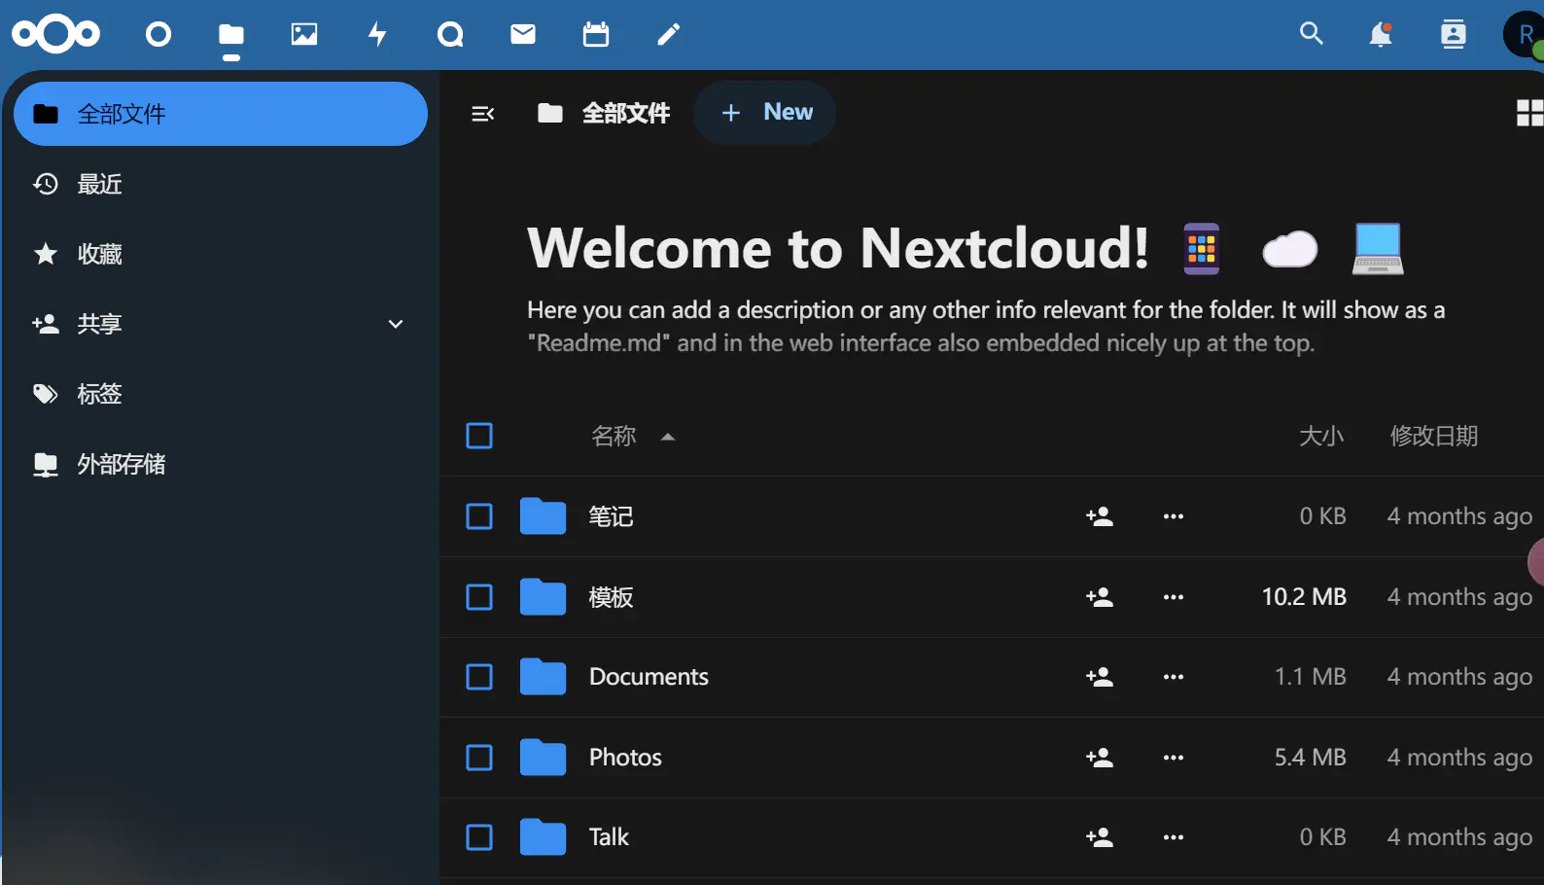Open the Mail app icon
Image resolution: width=1544 pixels, height=885 pixels.
click(x=523, y=35)
